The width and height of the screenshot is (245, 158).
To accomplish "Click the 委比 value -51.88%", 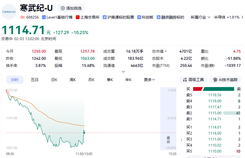I will [234, 58].
